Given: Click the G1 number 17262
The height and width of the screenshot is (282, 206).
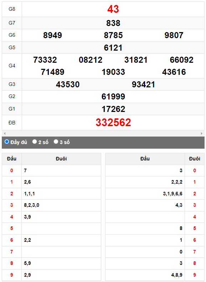Looking at the screenshot, I should (x=113, y=109).
